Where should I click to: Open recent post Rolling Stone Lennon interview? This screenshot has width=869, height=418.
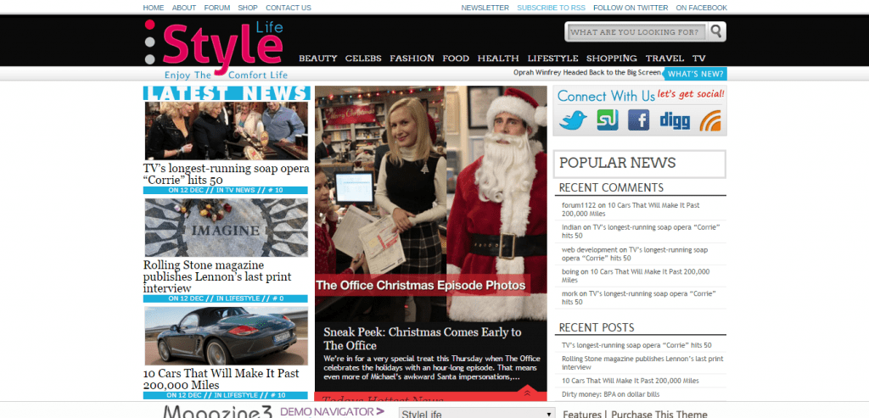click(642, 363)
